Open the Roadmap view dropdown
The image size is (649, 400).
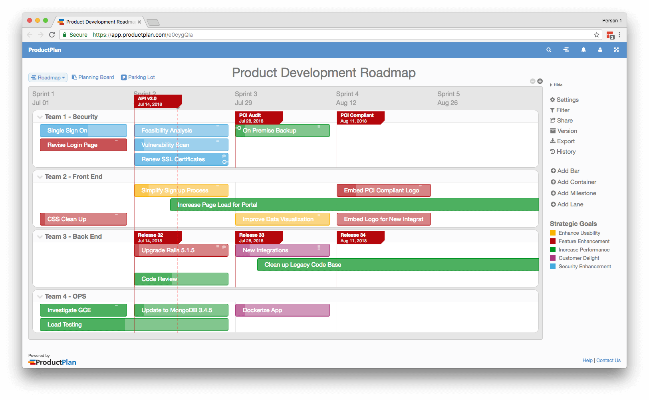[x=48, y=77]
